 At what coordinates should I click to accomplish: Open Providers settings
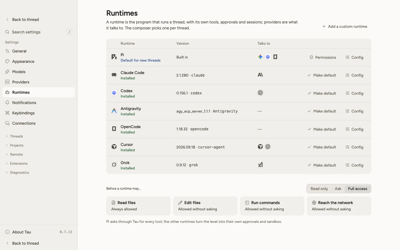coord(38,82)
